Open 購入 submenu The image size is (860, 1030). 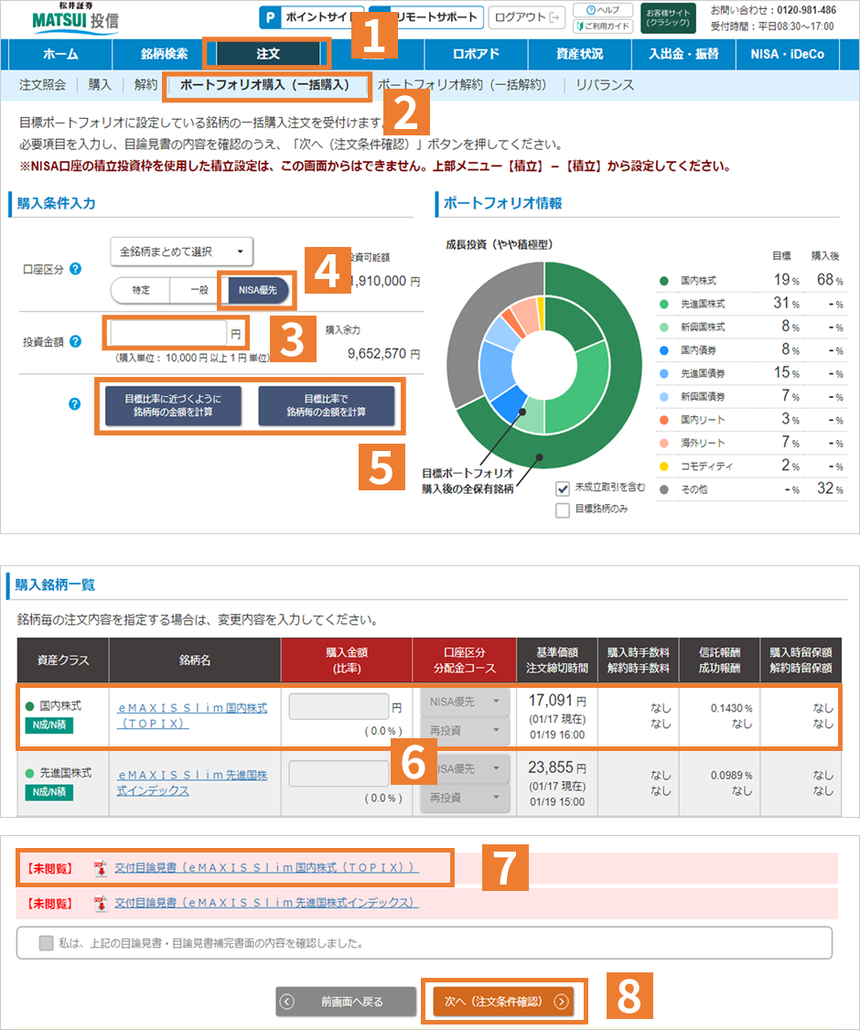pyautogui.click(x=100, y=85)
